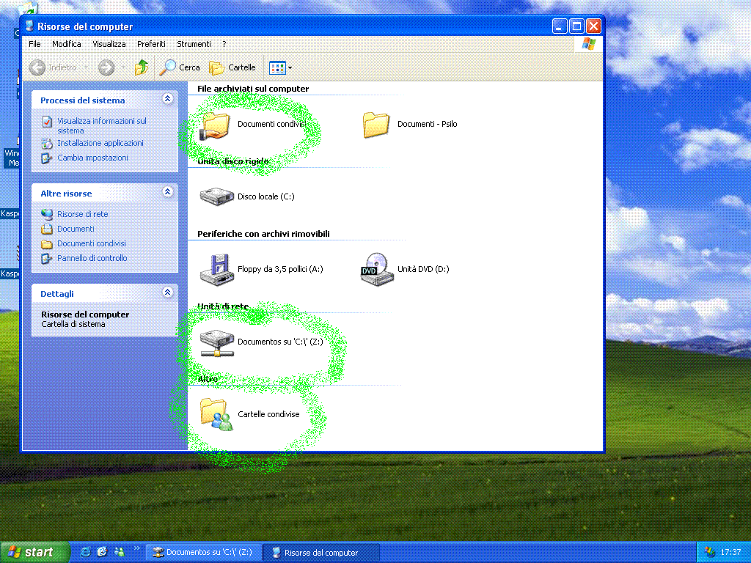
Task: Open the Documenti condivisi folder icon
Action: [x=215, y=125]
